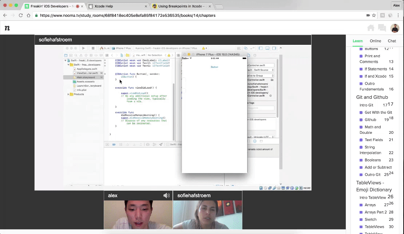The width and height of the screenshot is (404, 234).
Task: Switch to the Learn tab
Action: (x=357, y=41)
